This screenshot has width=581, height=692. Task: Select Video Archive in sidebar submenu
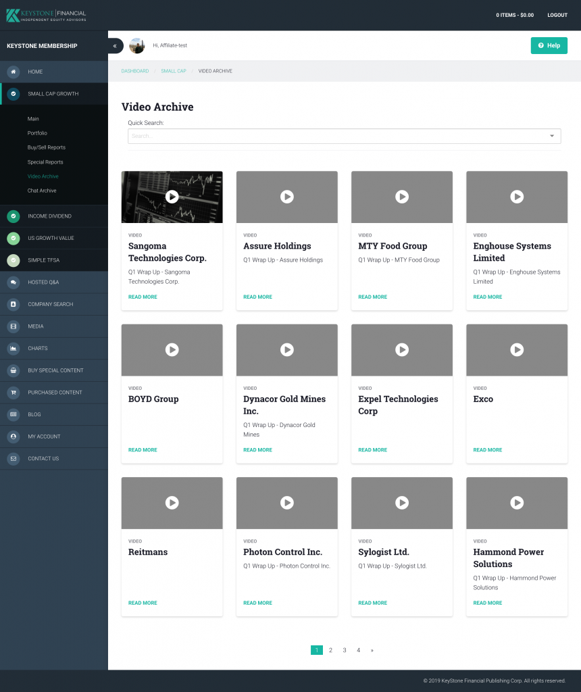click(x=43, y=176)
